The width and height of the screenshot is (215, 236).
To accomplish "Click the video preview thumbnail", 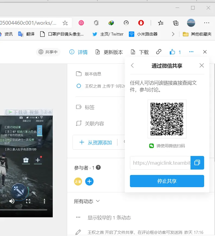I will pyautogui.click(x=26, y=166).
